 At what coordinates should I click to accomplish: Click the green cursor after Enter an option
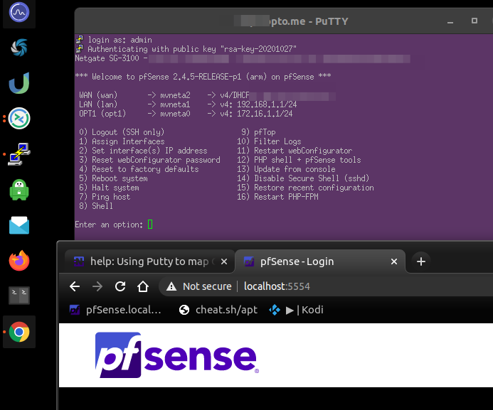pyautogui.click(x=150, y=224)
